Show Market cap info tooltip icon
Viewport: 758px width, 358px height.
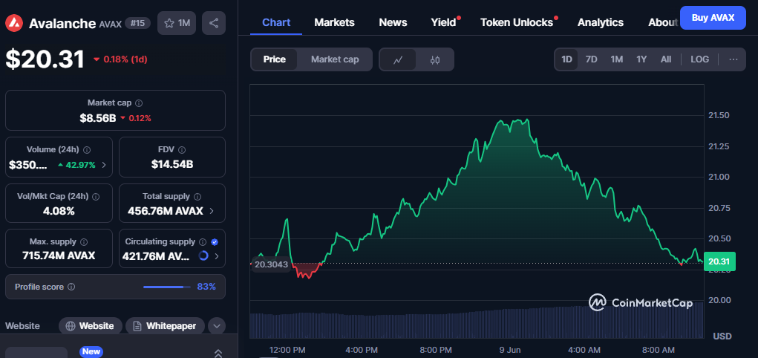click(140, 103)
